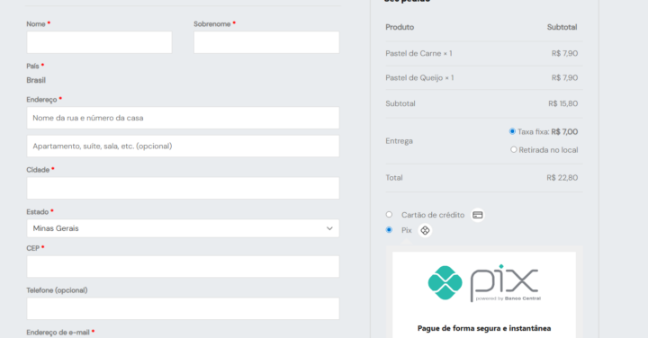Click the Brasil country text
Image resolution: width=648 pixels, height=338 pixels.
[36, 80]
